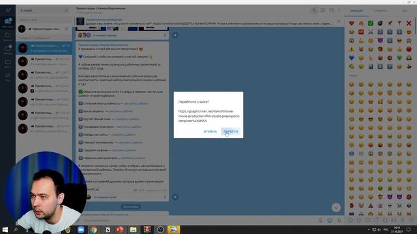This screenshot has height=234, width=417.
Task: Open template link for Яркие акценты
Action: pyautogui.click(x=121, y=111)
